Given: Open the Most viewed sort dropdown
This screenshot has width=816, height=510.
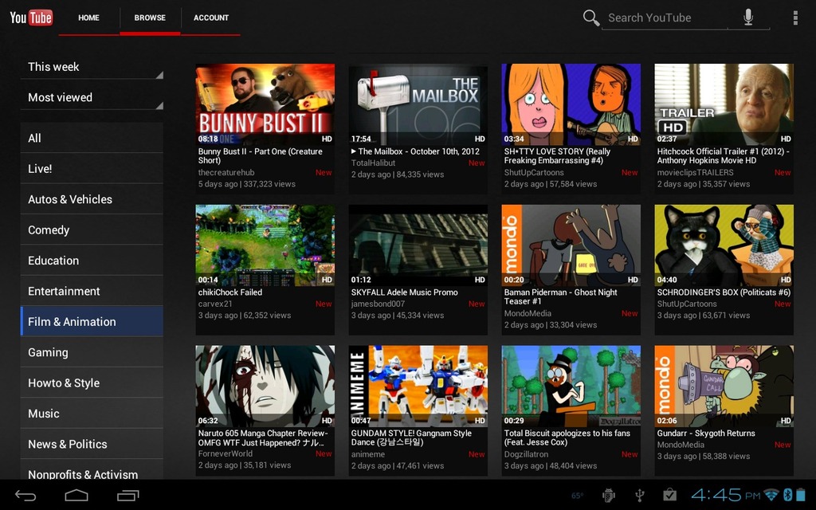Looking at the screenshot, I should (92, 97).
